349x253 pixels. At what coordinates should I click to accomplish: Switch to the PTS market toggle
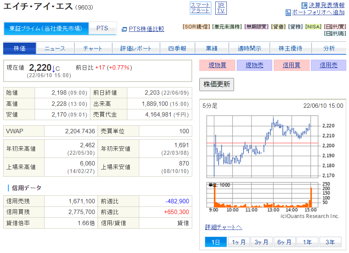[102, 29]
